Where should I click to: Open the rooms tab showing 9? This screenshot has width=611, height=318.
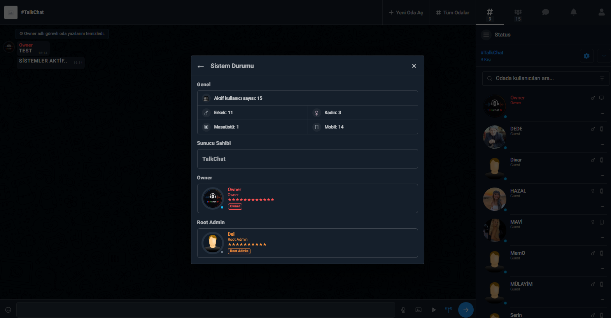490,14
